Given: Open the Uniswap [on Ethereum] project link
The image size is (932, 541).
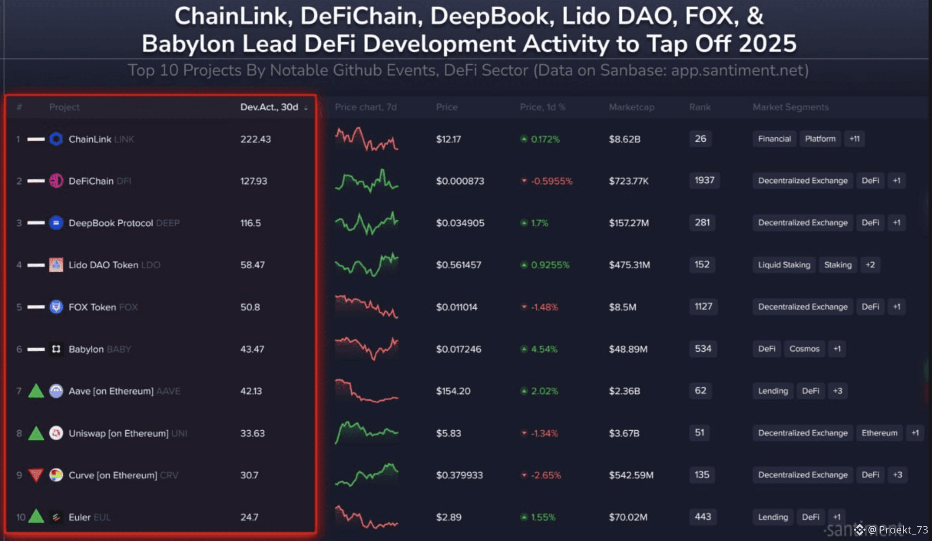Looking at the screenshot, I should (x=119, y=433).
